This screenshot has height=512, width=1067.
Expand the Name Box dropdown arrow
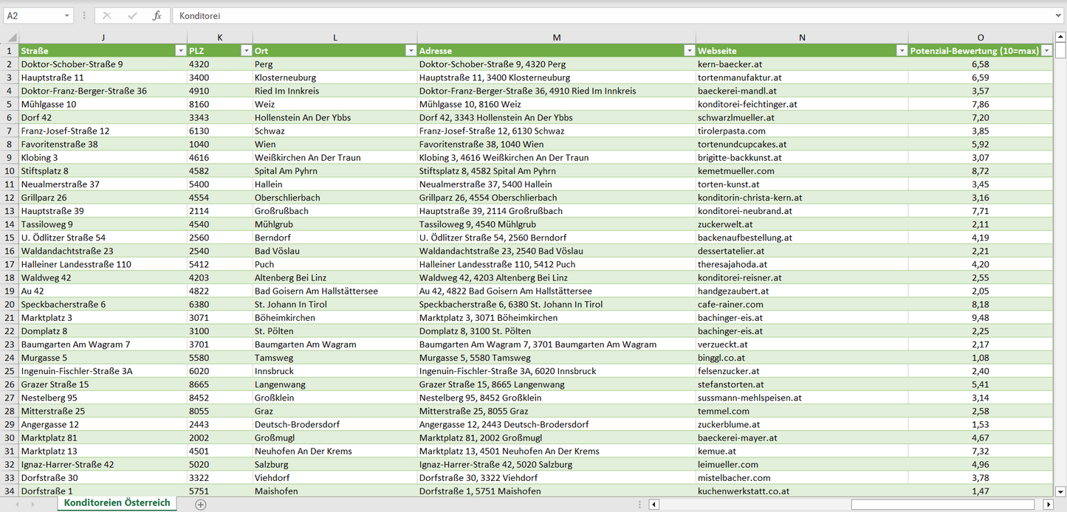pyautogui.click(x=66, y=15)
